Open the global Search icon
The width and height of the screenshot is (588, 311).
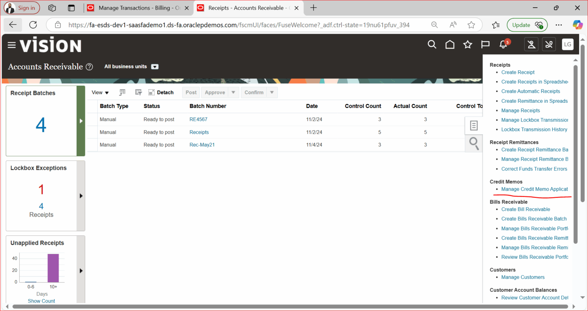[x=432, y=44]
